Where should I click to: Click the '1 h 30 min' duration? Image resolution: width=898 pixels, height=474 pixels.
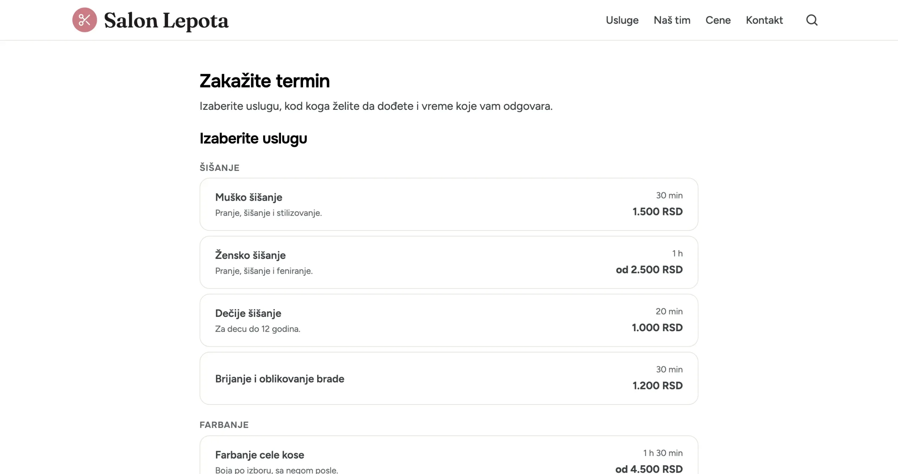tap(663, 453)
